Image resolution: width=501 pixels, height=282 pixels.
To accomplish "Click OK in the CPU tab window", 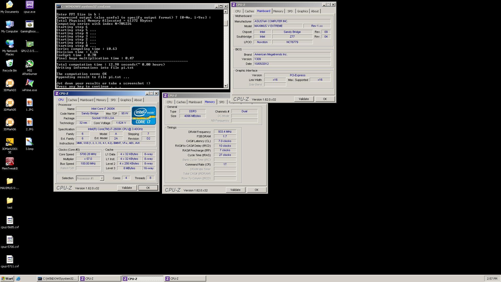I will tap(148, 188).
